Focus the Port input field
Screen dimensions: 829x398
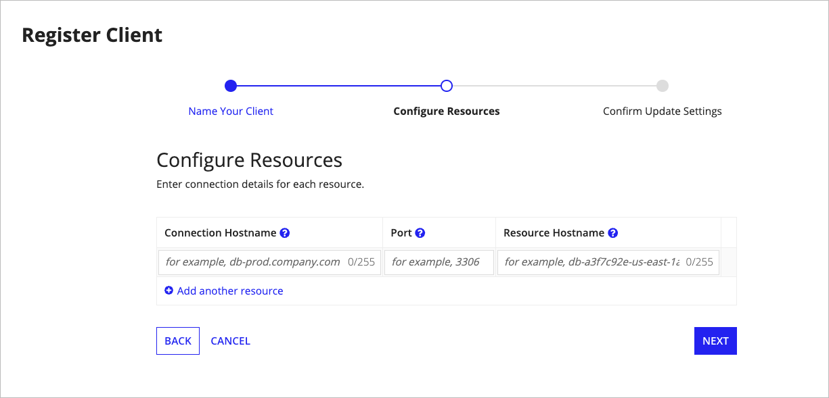click(439, 262)
